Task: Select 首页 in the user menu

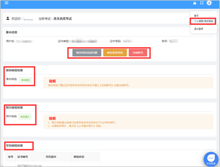Action: point(196,16)
